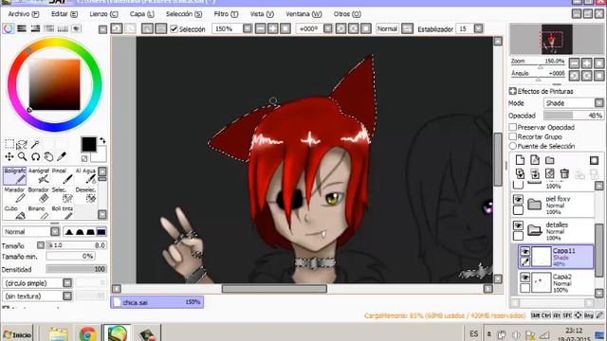Open the Editar menu
Image resolution: width=607 pixels, height=341 pixels.
64,14
